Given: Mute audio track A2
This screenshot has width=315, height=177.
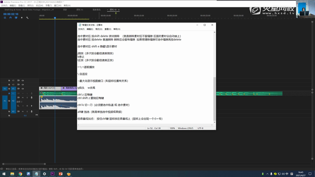Looking at the screenshot, I should [x=23, y=98].
